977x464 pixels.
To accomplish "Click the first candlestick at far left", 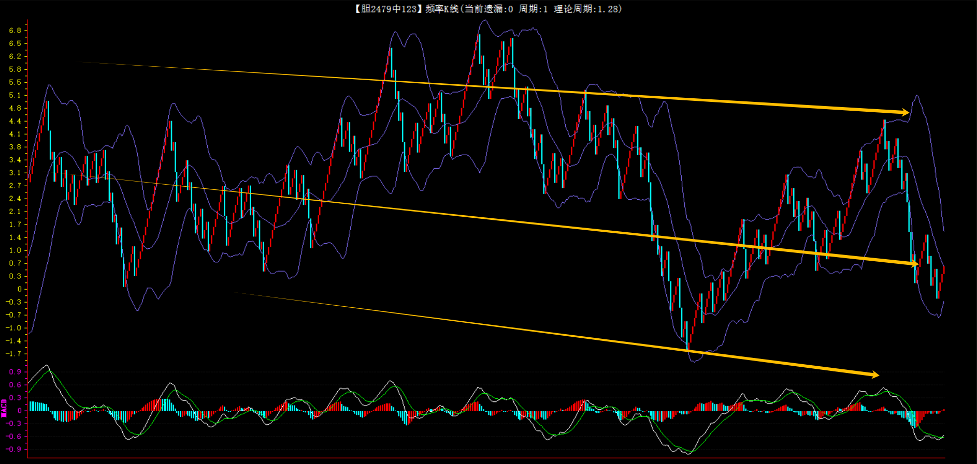I will click(30, 173).
